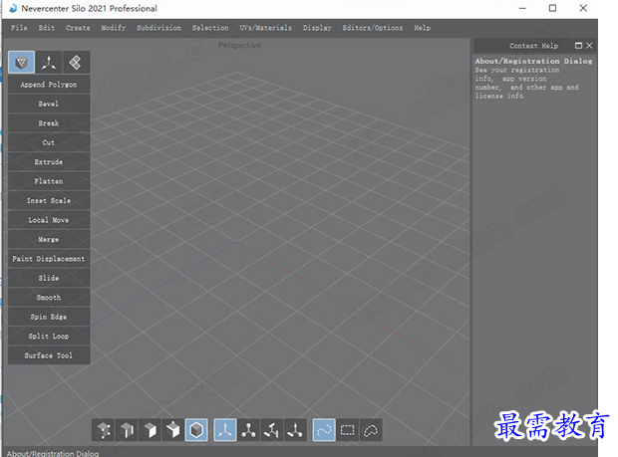The height and width of the screenshot is (457, 618).
Task: Select vertex selection mode icon
Action: pyautogui.click(x=104, y=430)
